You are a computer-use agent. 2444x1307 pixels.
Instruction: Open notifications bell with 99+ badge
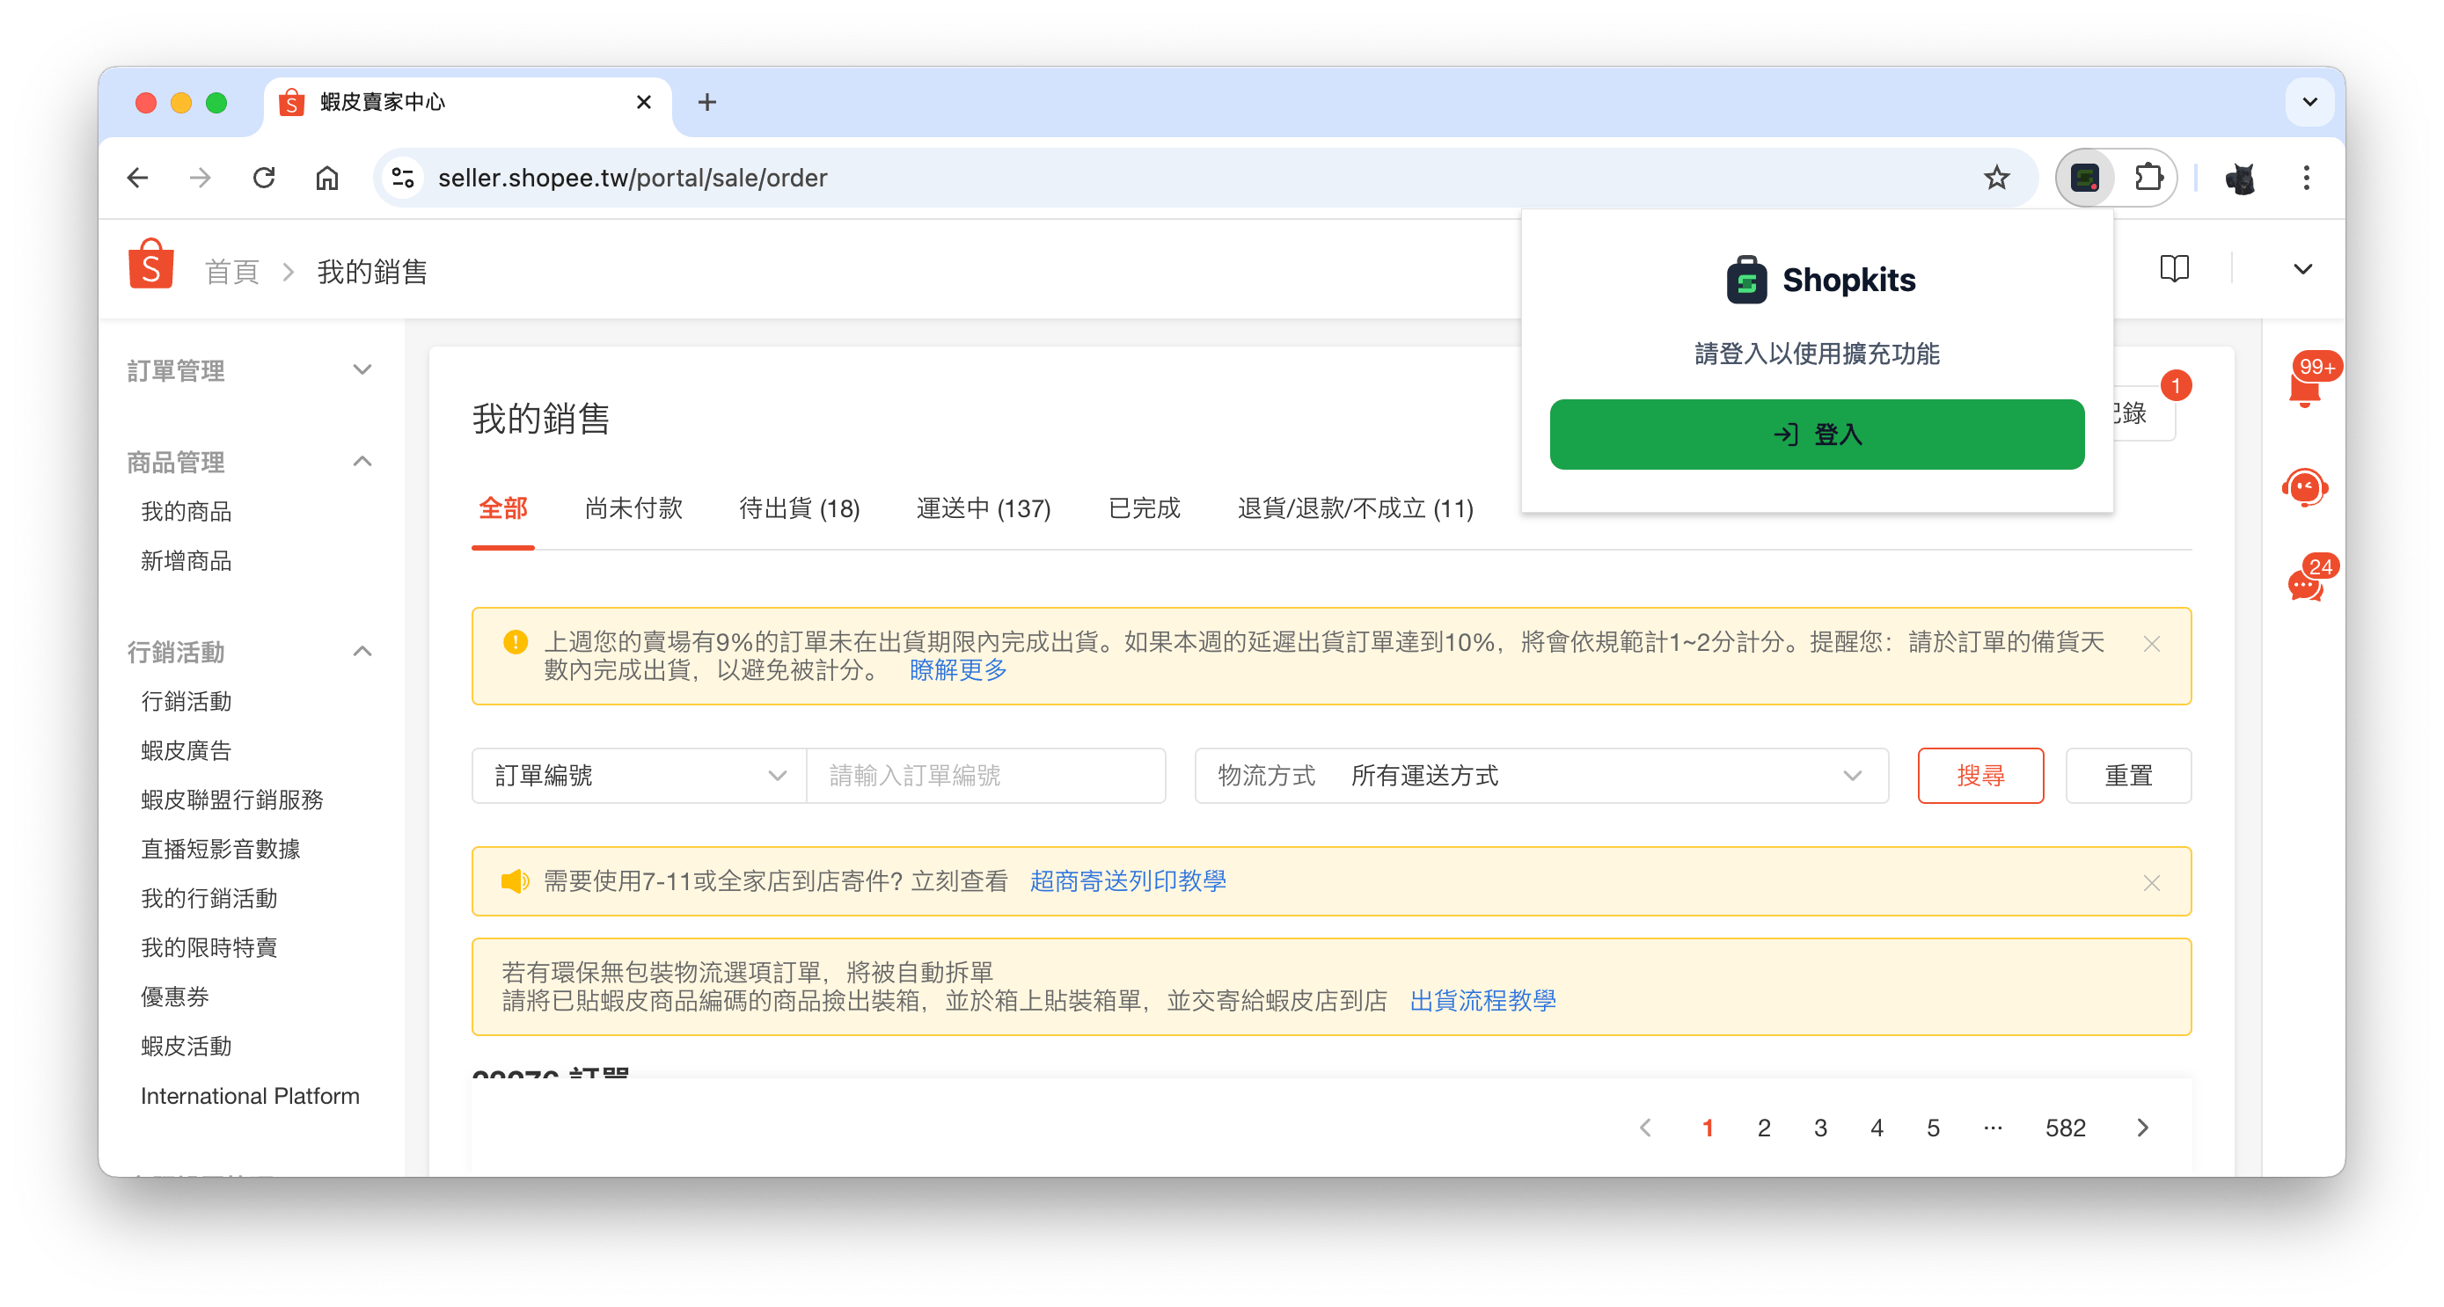coord(2304,387)
